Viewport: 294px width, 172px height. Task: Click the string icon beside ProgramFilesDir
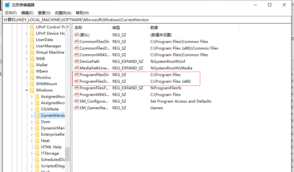tap(76, 75)
